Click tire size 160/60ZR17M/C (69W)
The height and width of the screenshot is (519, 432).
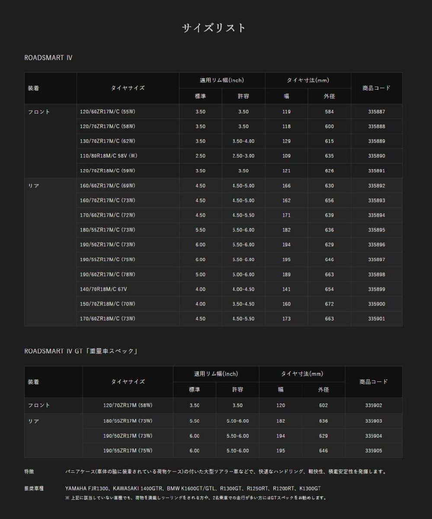point(108,186)
